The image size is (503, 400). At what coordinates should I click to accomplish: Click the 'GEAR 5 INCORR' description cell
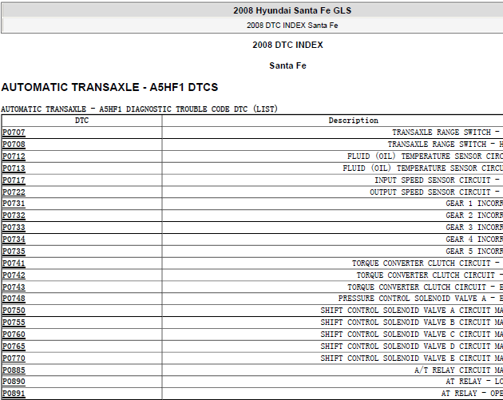coord(474,251)
